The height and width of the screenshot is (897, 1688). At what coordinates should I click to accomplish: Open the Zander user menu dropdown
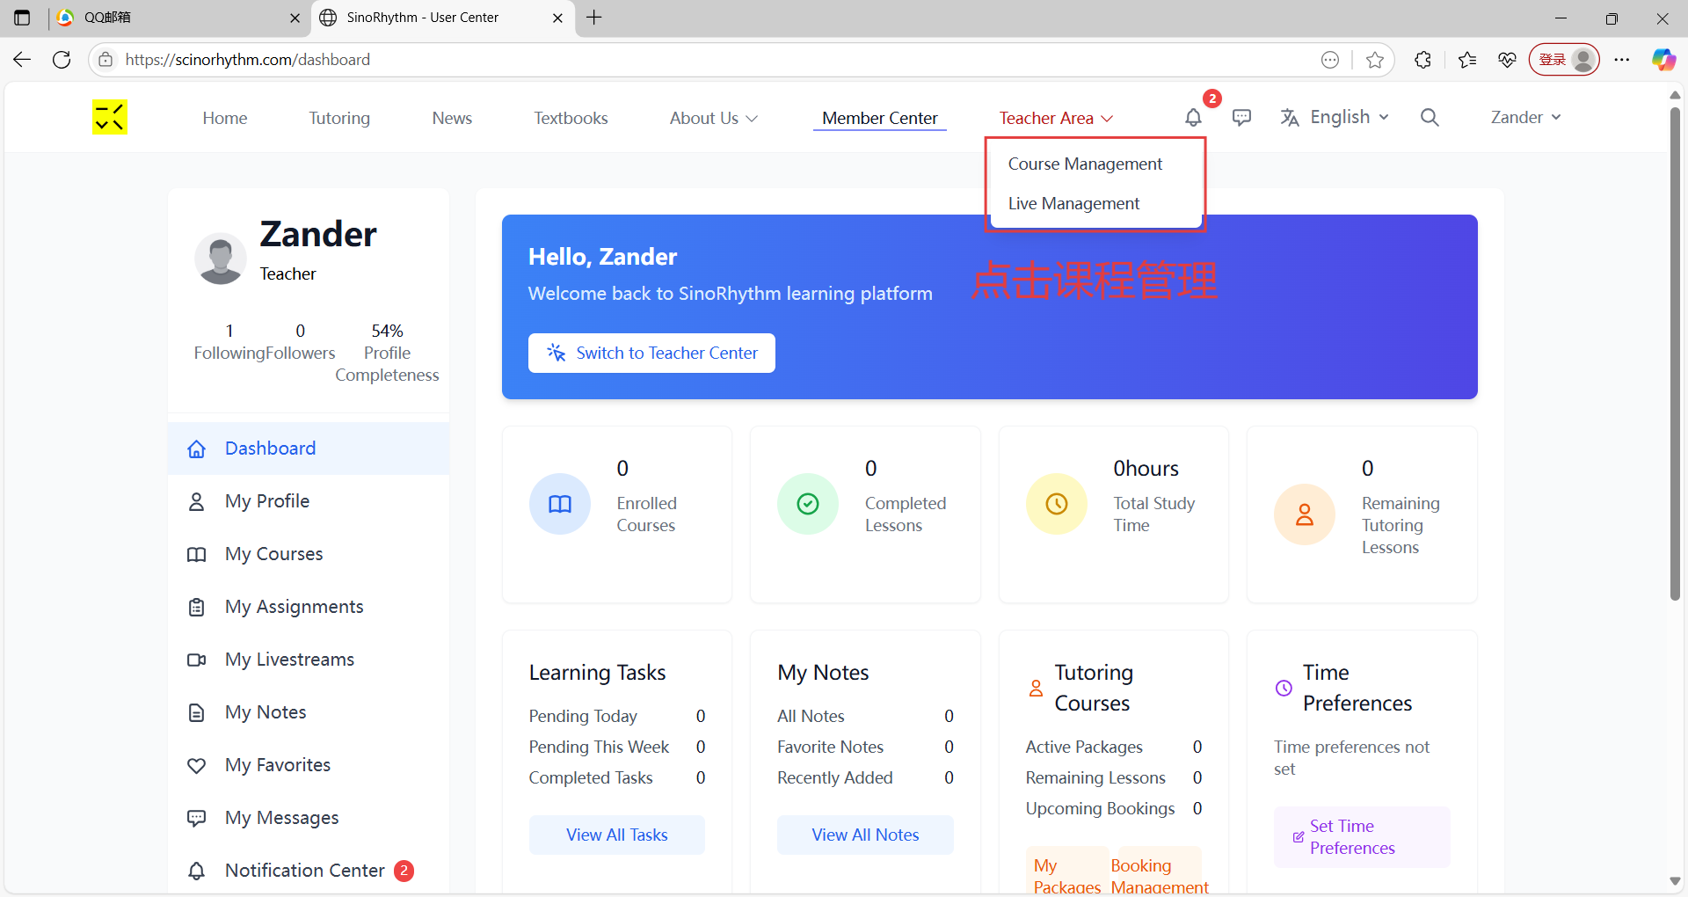1526,118
